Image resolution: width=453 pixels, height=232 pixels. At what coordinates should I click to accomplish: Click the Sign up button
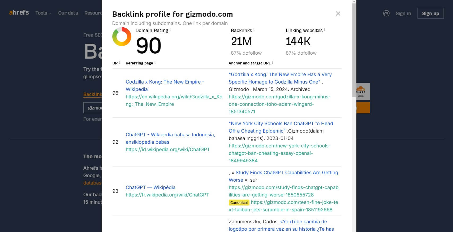click(430, 13)
